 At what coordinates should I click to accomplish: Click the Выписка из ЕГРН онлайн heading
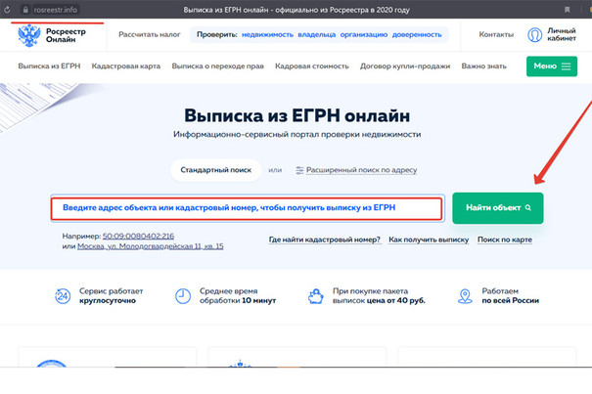click(x=296, y=115)
